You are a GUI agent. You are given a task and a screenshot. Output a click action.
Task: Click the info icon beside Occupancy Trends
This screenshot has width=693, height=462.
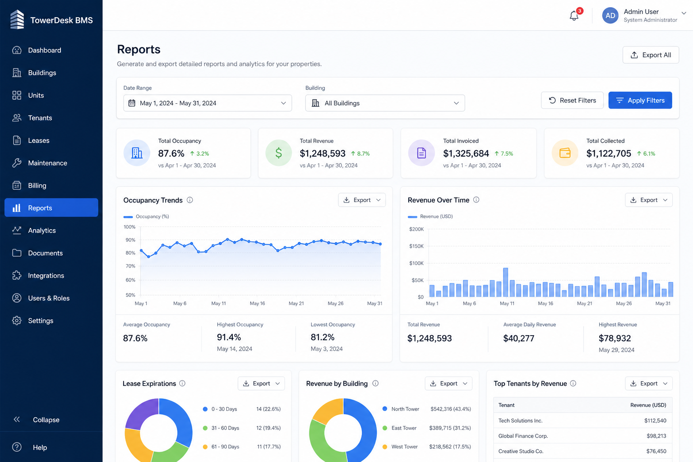point(190,200)
